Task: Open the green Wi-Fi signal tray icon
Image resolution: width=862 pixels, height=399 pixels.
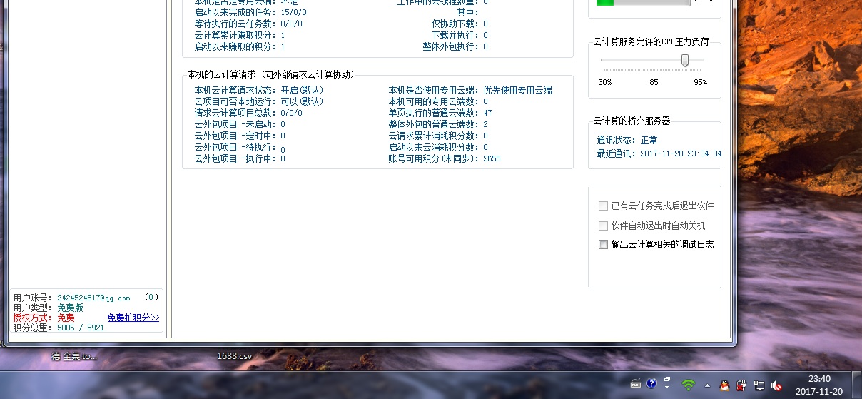Action: [x=688, y=385]
